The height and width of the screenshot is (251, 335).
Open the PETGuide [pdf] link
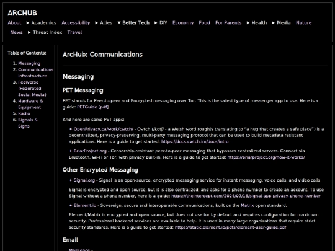[92, 107]
